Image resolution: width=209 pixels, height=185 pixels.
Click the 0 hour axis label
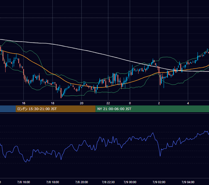tap(130, 103)
